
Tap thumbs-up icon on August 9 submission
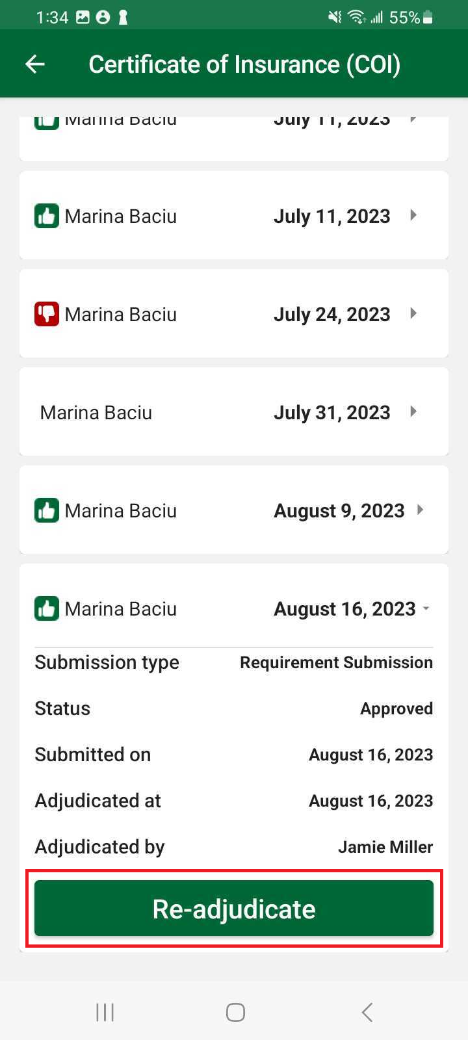point(47,510)
